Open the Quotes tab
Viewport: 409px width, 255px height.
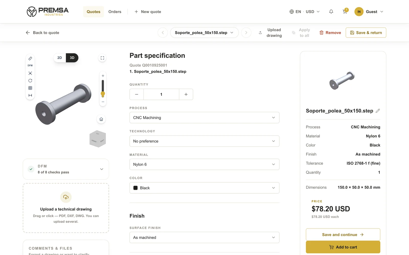coord(94,12)
